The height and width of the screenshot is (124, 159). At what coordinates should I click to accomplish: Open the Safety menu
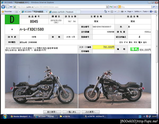pos(138,12)
